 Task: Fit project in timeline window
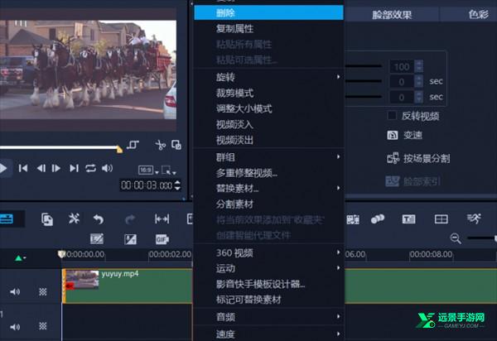pyautogui.click(x=162, y=219)
